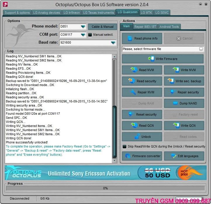
Task: Click the Unlock button label
Action: tap(146, 137)
